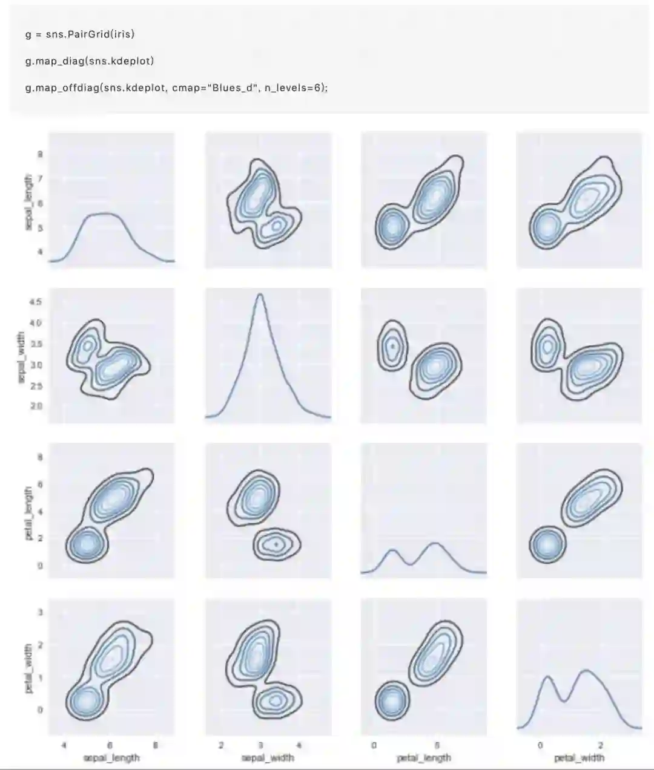Click the sepal_length x-axis label
This screenshot has width=654, height=770.
click(111, 757)
